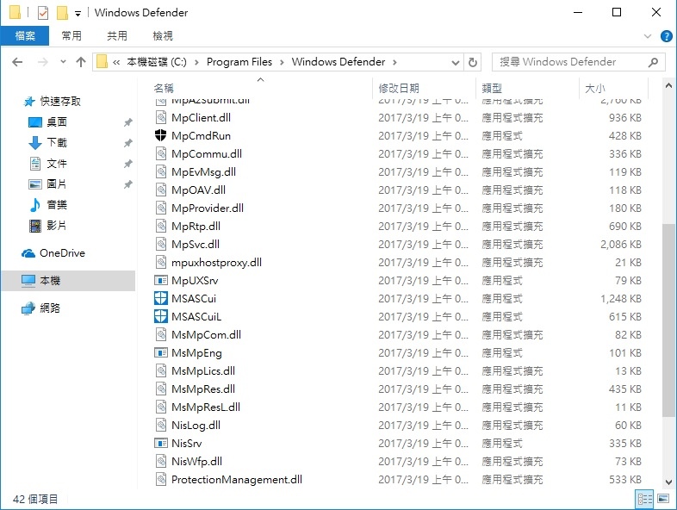Open 圖片 (Pictures) in sidebar
The image size is (677, 510).
point(57,184)
